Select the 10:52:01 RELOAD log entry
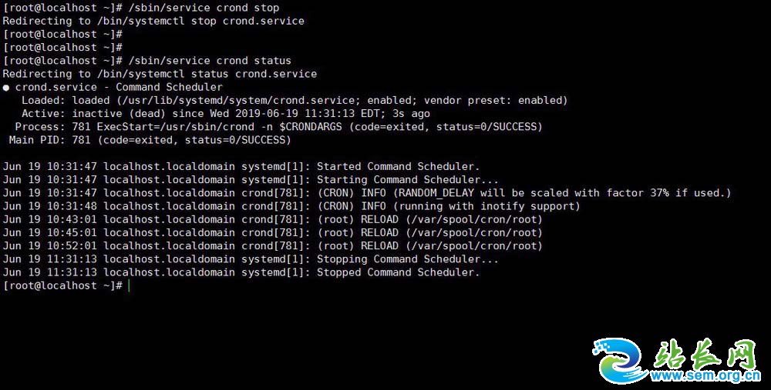The image size is (771, 390). (272, 246)
